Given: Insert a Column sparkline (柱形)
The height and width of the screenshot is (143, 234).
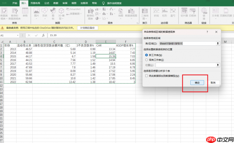Looking at the screenshot, I should [x=164, y=12].
